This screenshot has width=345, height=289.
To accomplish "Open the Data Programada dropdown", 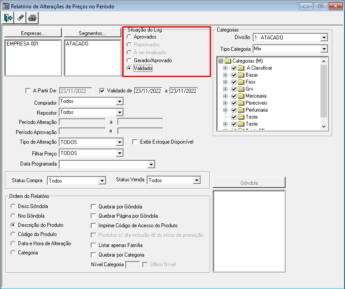I will click(151, 164).
